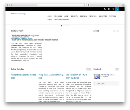Click Events view all button
The width and height of the screenshot is (130, 110).
pyautogui.click(x=116, y=31)
